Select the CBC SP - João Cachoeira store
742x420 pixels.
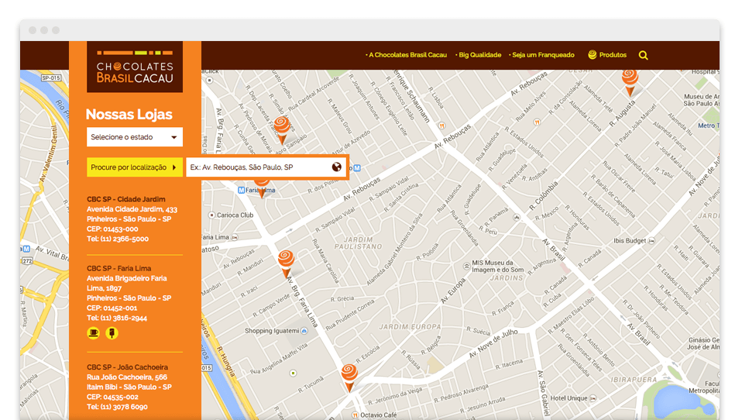(x=127, y=367)
